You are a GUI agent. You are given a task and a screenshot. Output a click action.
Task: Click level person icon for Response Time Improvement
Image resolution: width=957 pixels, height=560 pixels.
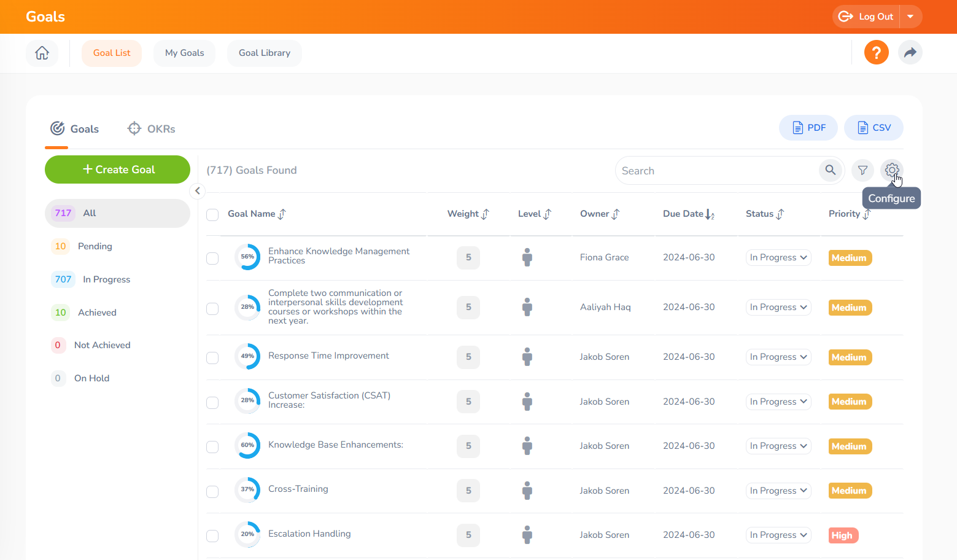[527, 357]
